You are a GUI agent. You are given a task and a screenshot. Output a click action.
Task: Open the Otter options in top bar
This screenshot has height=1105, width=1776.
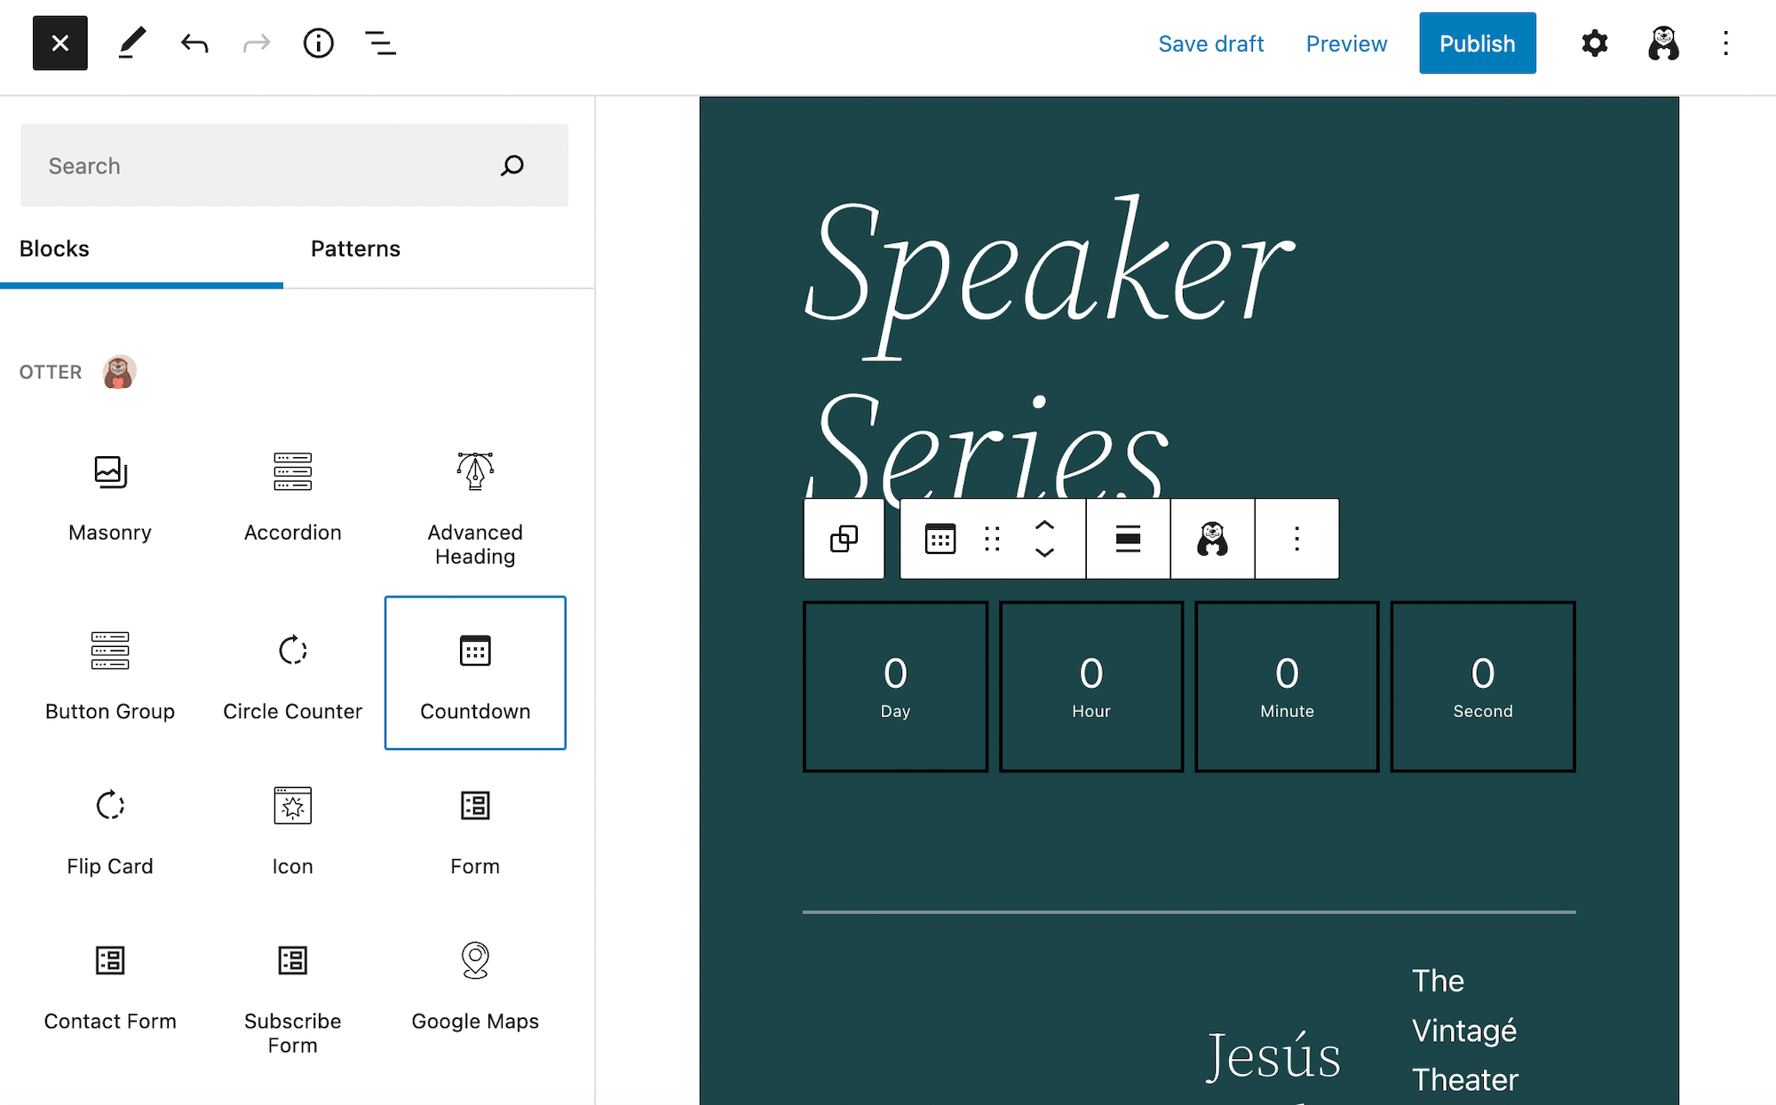point(1662,43)
